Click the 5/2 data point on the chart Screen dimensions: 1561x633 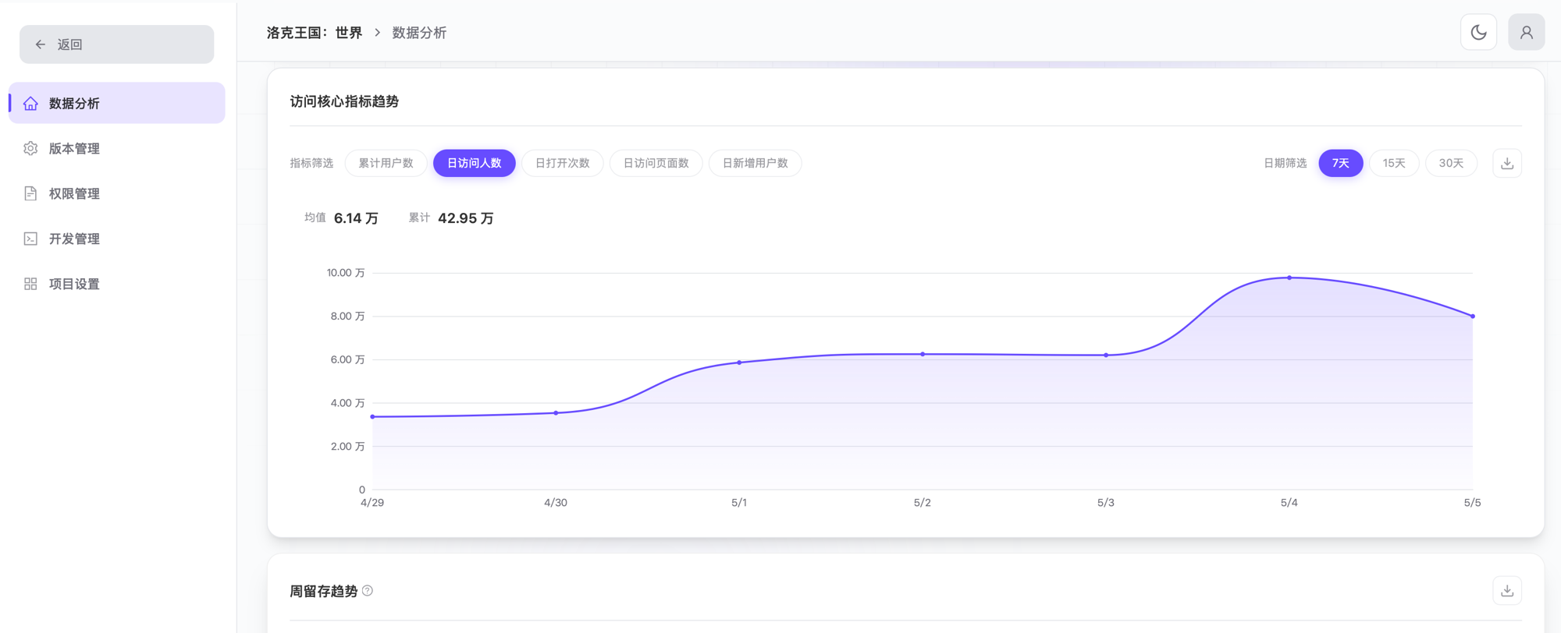923,354
